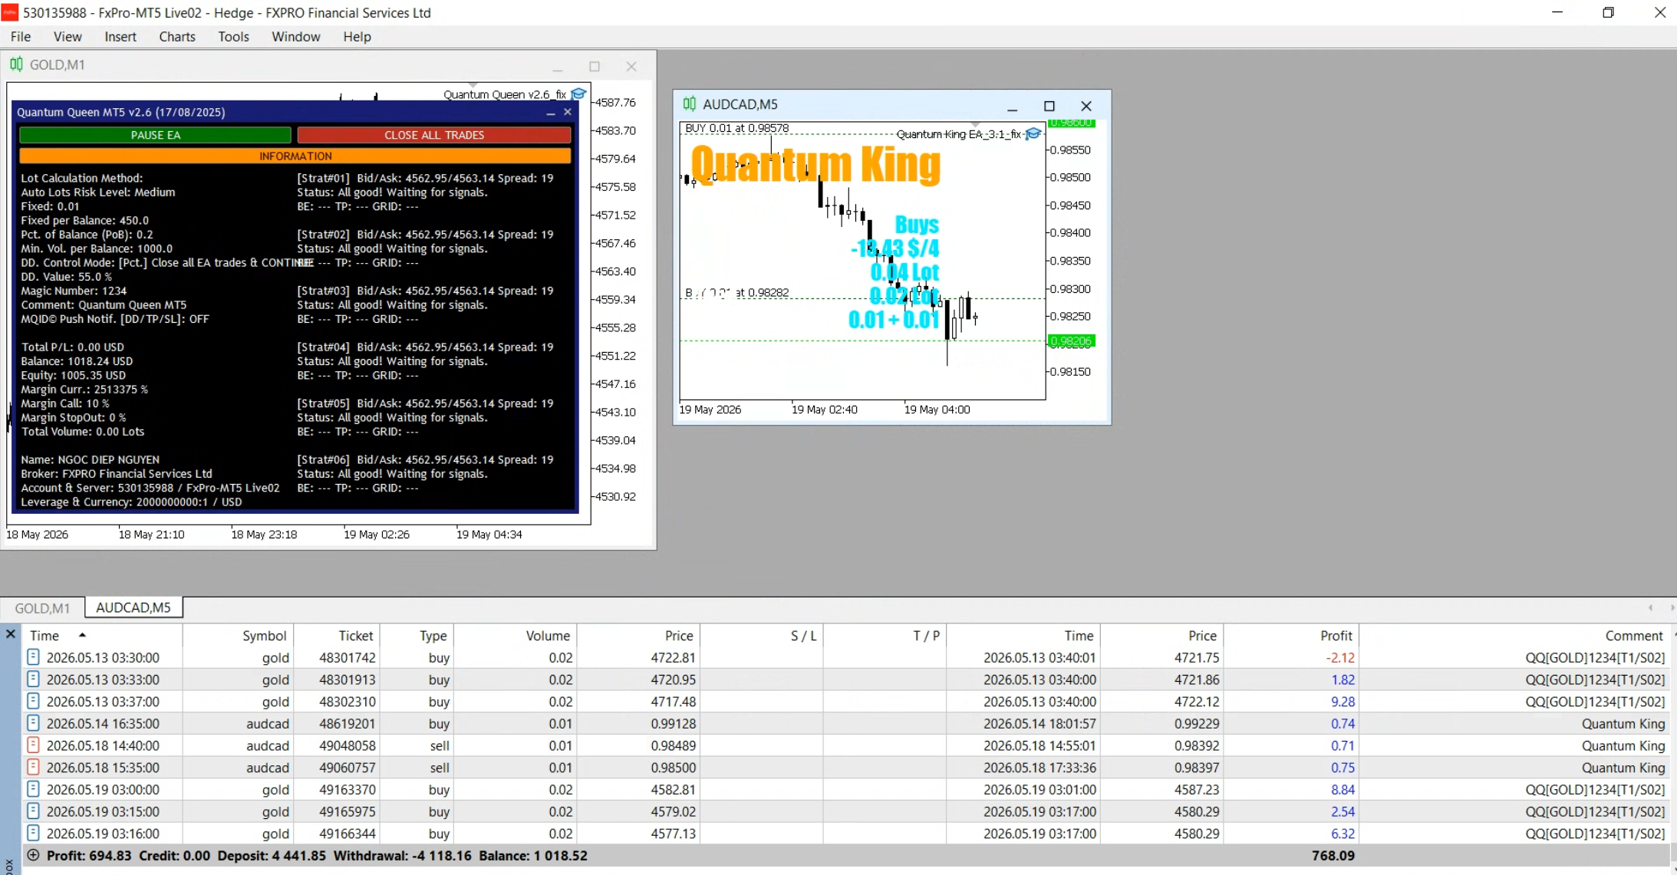Viewport: 1677px width, 875px height.
Task: Click buy deal icon for ticket 48301913
Action: coord(33,679)
